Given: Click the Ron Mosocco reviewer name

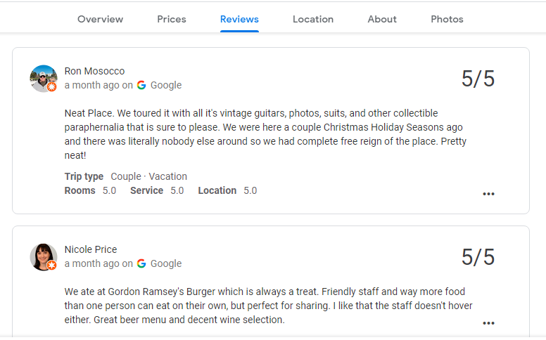Looking at the screenshot, I should coord(94,71).
